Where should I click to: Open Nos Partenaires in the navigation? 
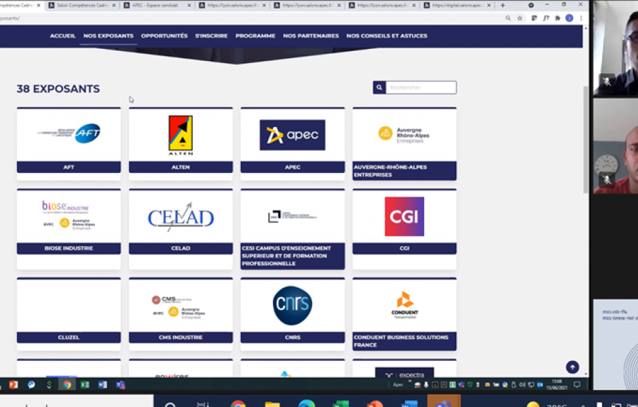point(311,36)
